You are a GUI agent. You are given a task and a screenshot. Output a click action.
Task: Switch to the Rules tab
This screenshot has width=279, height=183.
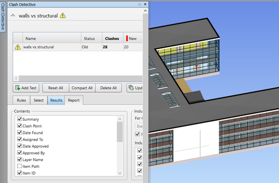point(21,100)
